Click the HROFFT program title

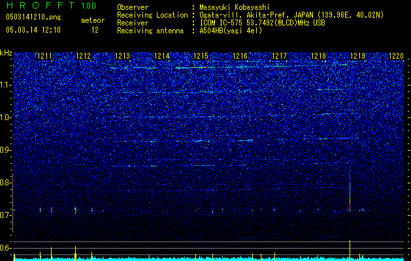point(41,5)
